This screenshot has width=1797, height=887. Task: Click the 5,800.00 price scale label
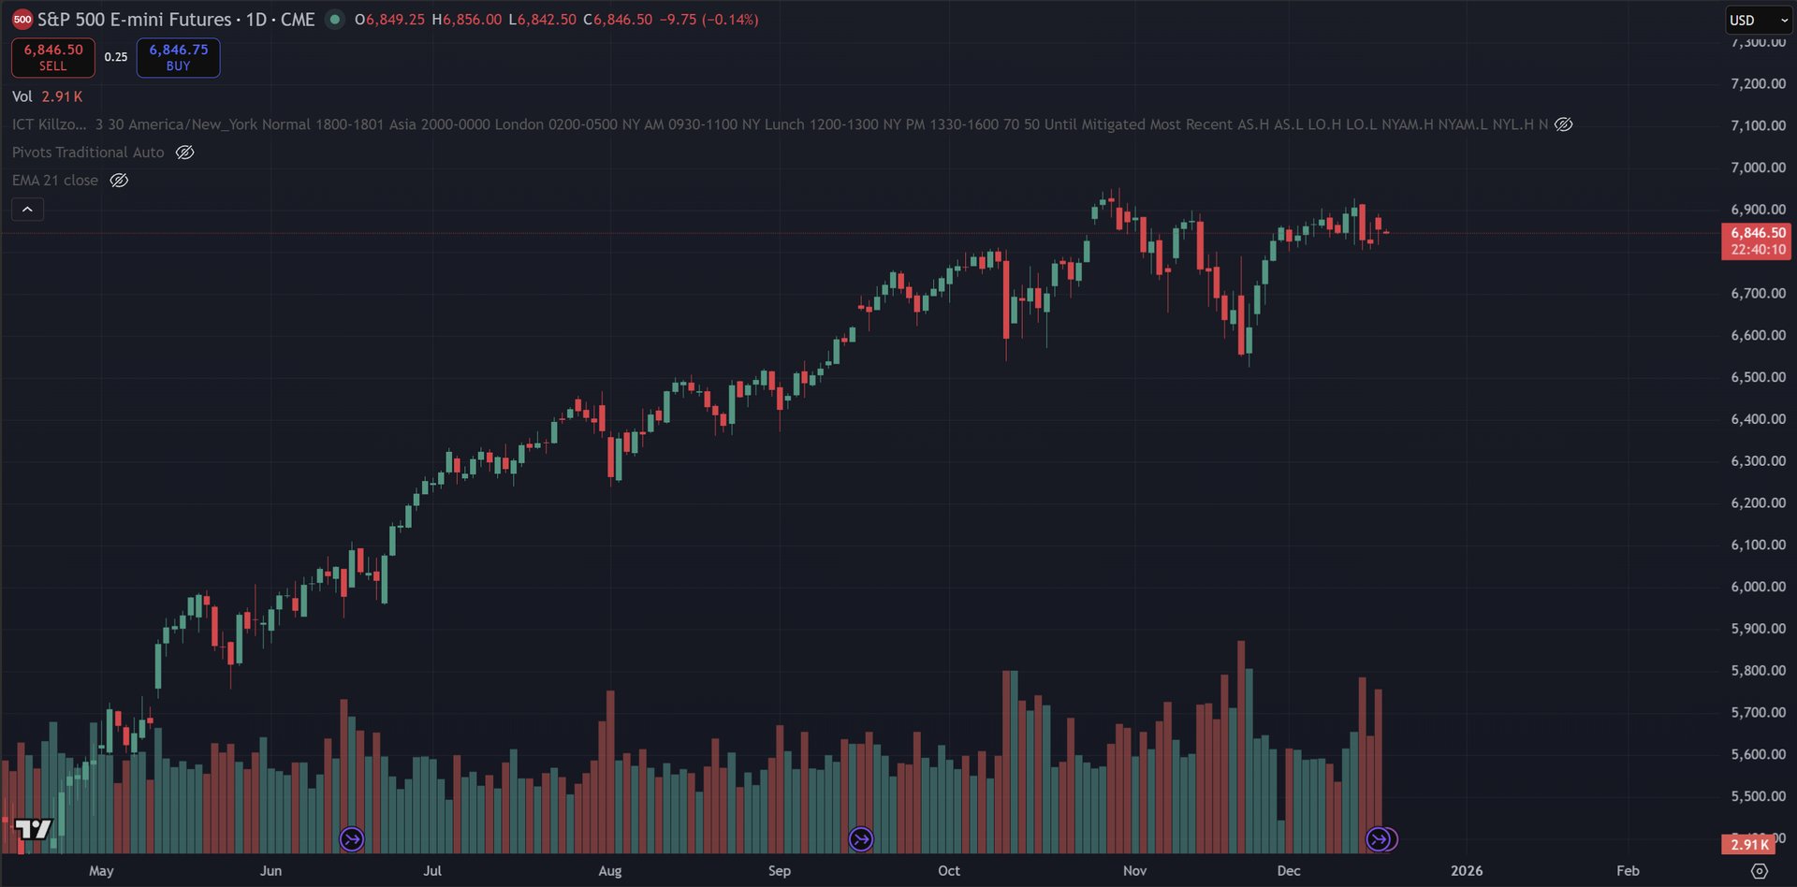pyautogui.click(x=1758, y=671)
